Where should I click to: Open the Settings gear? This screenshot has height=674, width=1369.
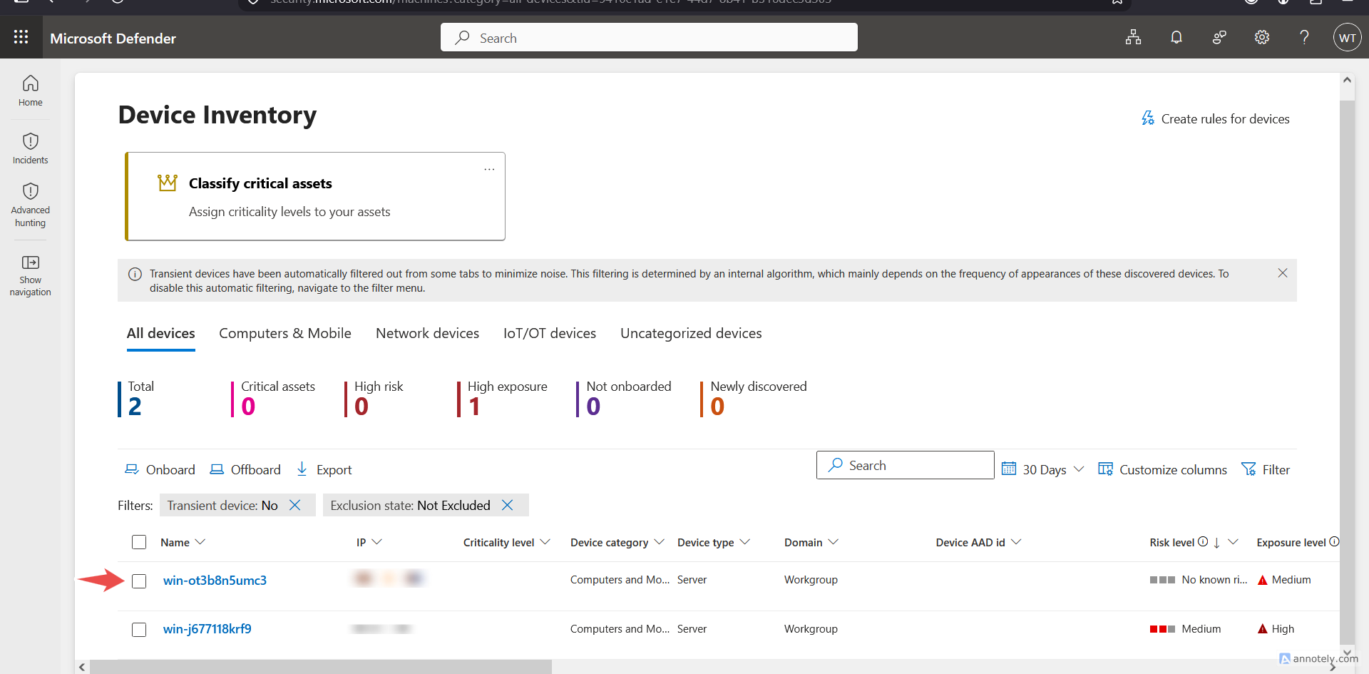coord(1262,37)
